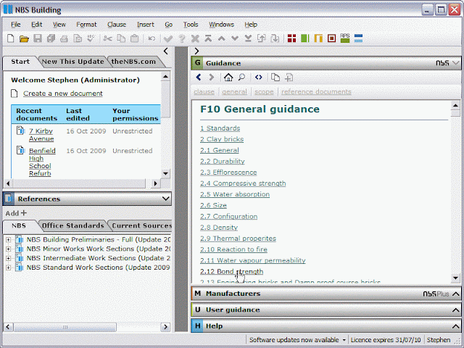Viewport: 464px width, 348px height.
Task: Click the move-to-top arrow icon
Action: point(208,38)
